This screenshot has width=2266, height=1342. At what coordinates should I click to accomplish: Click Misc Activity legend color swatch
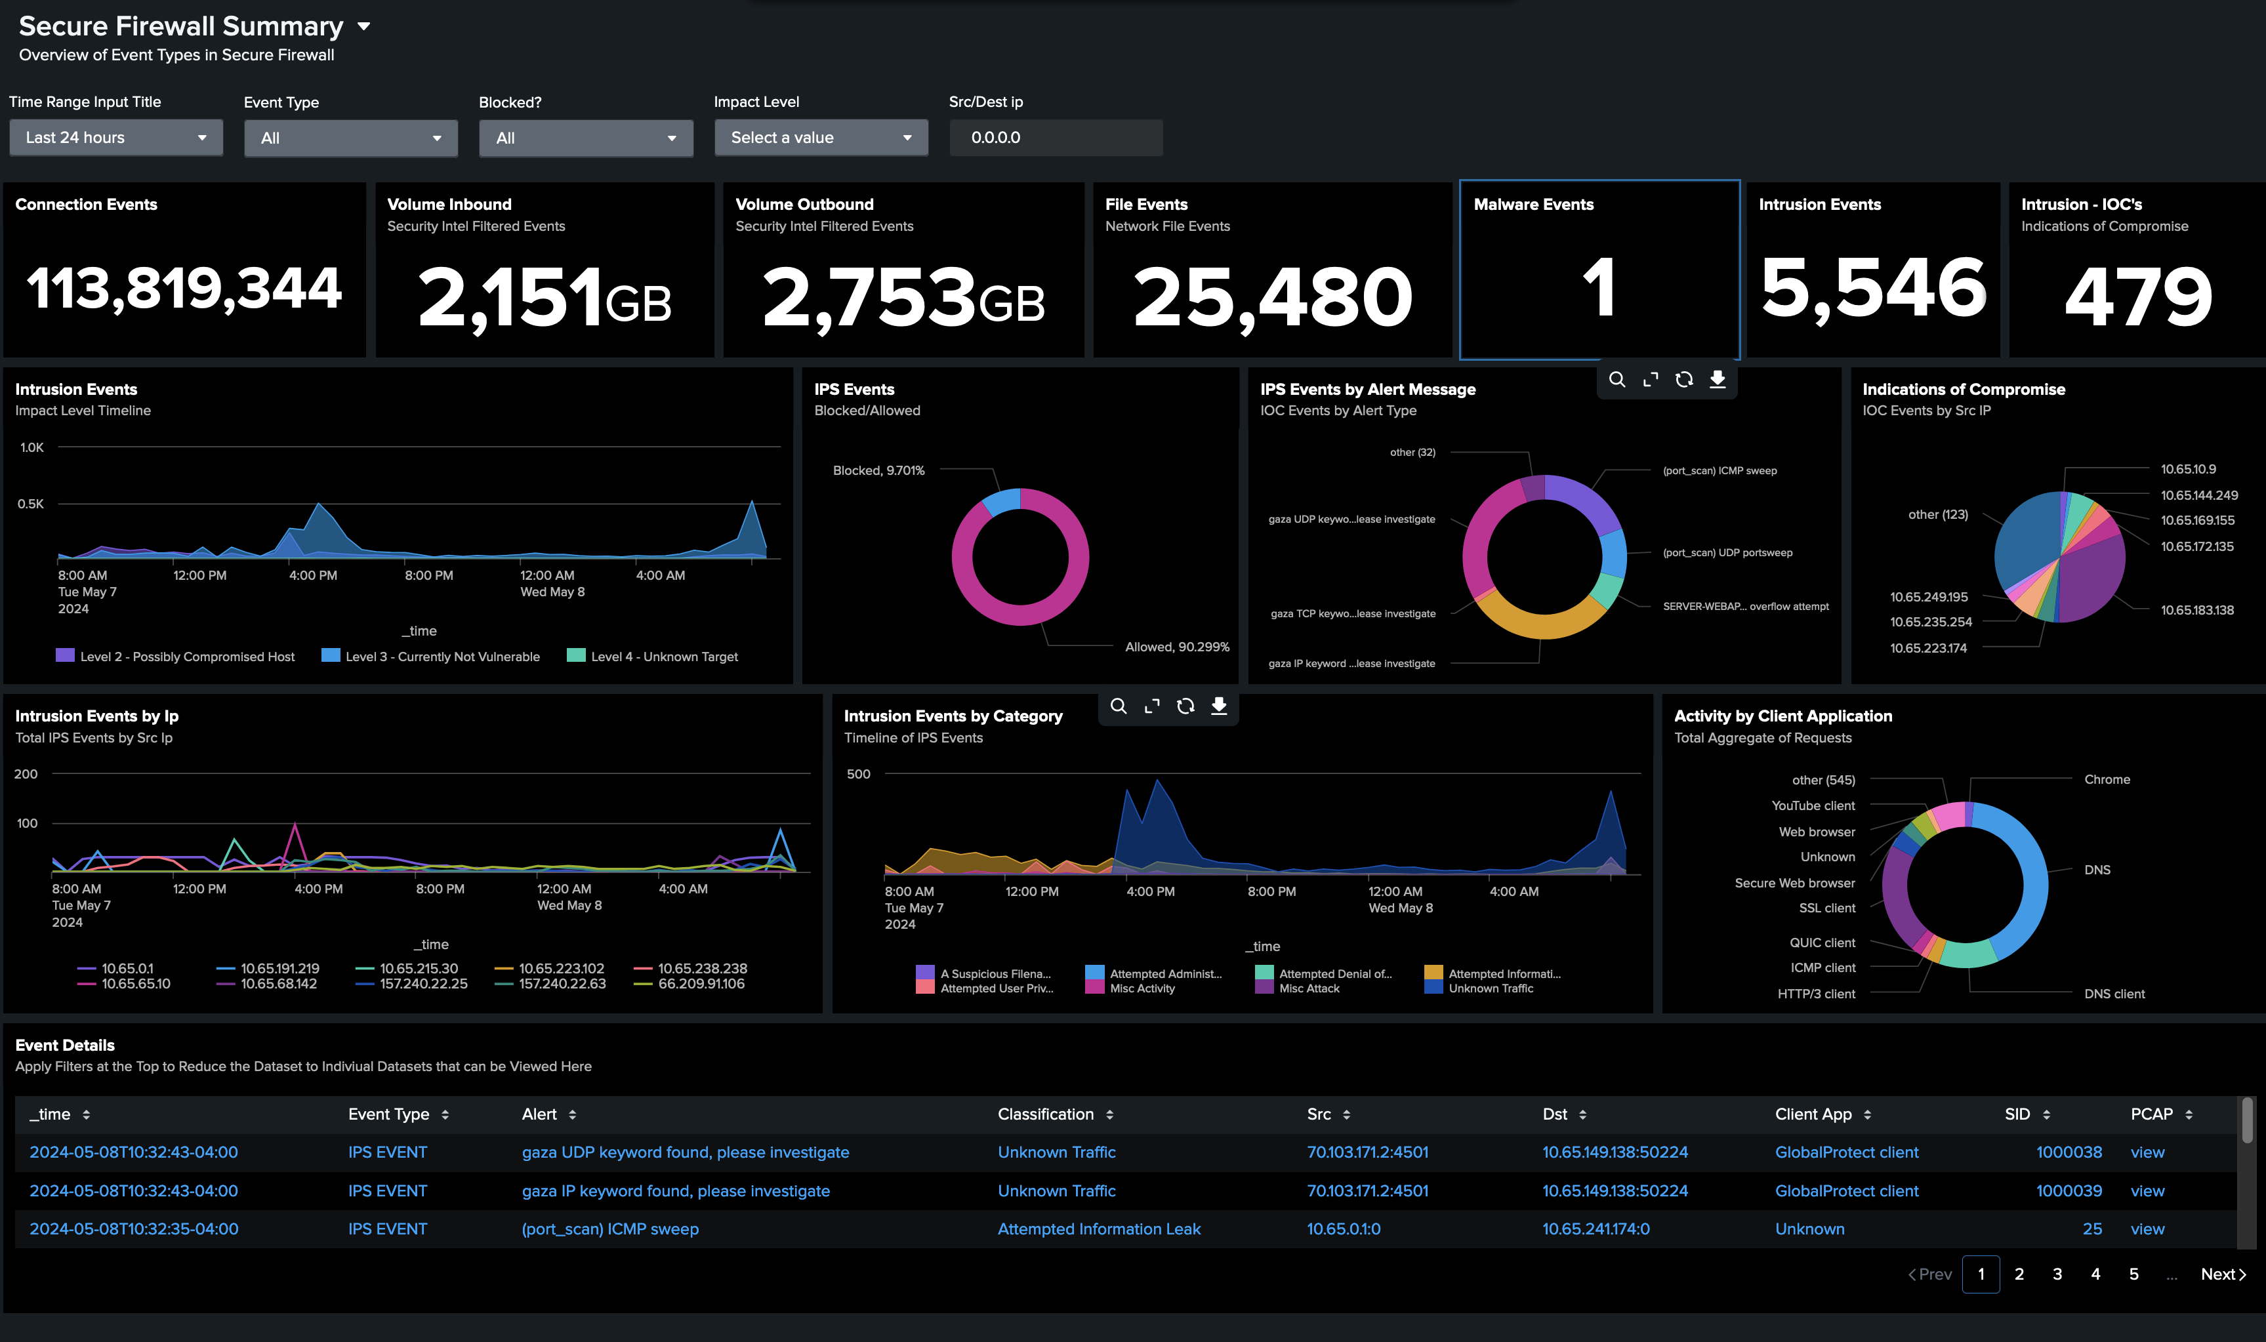pyautogui.click(x=1094, y=988)
